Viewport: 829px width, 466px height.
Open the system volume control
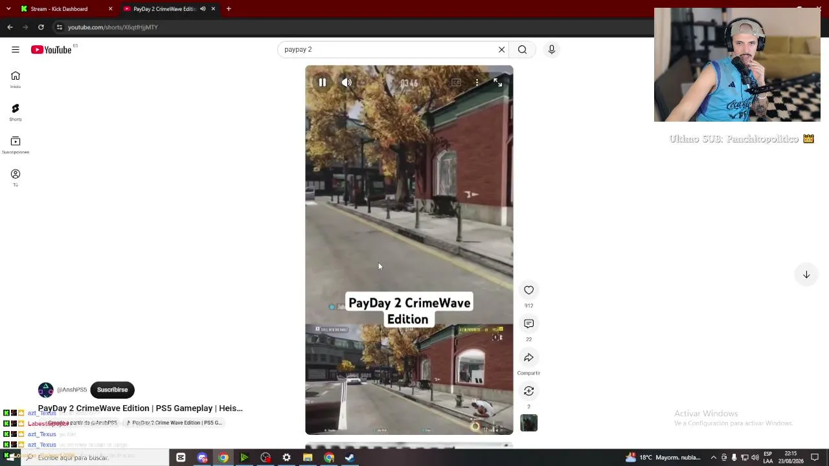(755, 458)
